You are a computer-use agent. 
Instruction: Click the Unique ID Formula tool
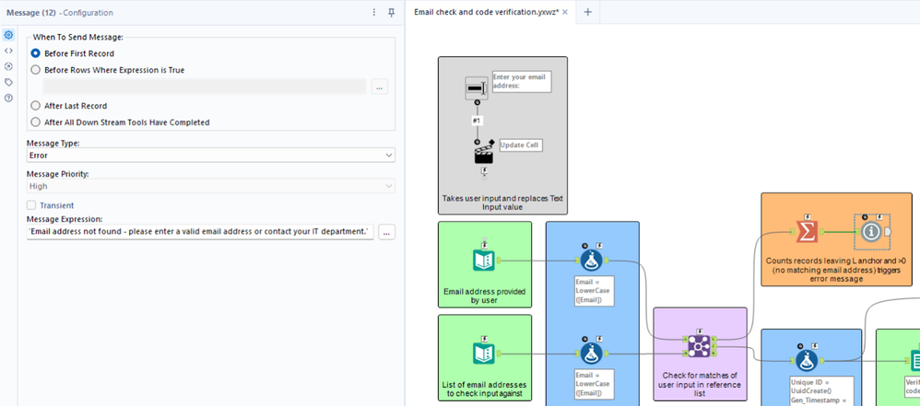coord(808,360)
